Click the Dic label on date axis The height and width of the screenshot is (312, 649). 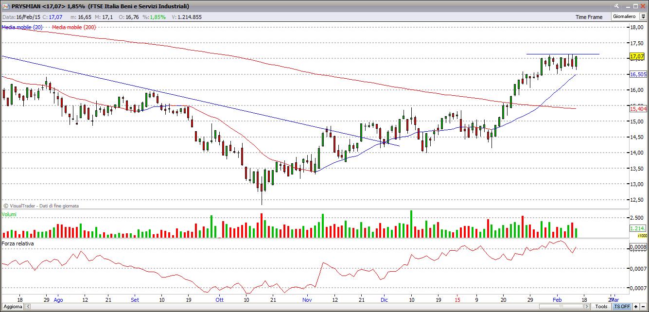[x=385, y=300]
